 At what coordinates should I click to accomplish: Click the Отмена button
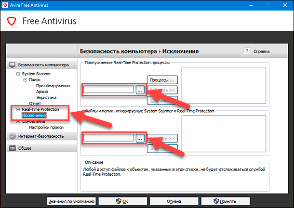174,201
